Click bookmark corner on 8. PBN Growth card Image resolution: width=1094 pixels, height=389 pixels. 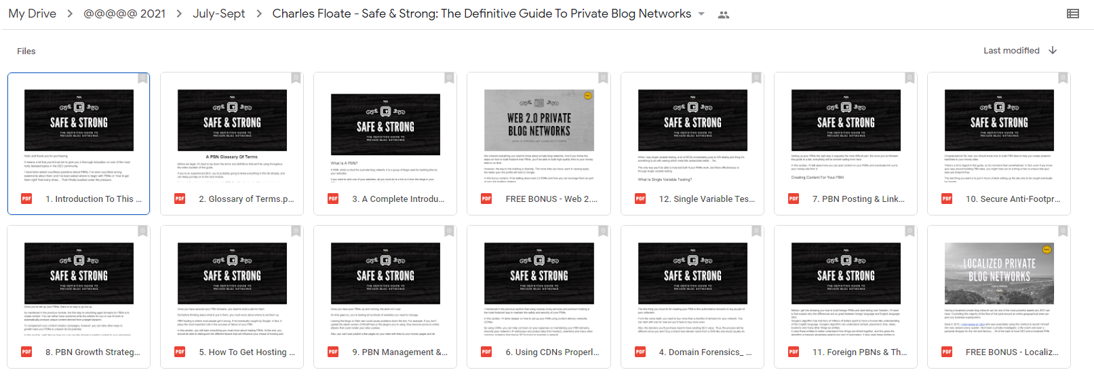tap(142, 231)
